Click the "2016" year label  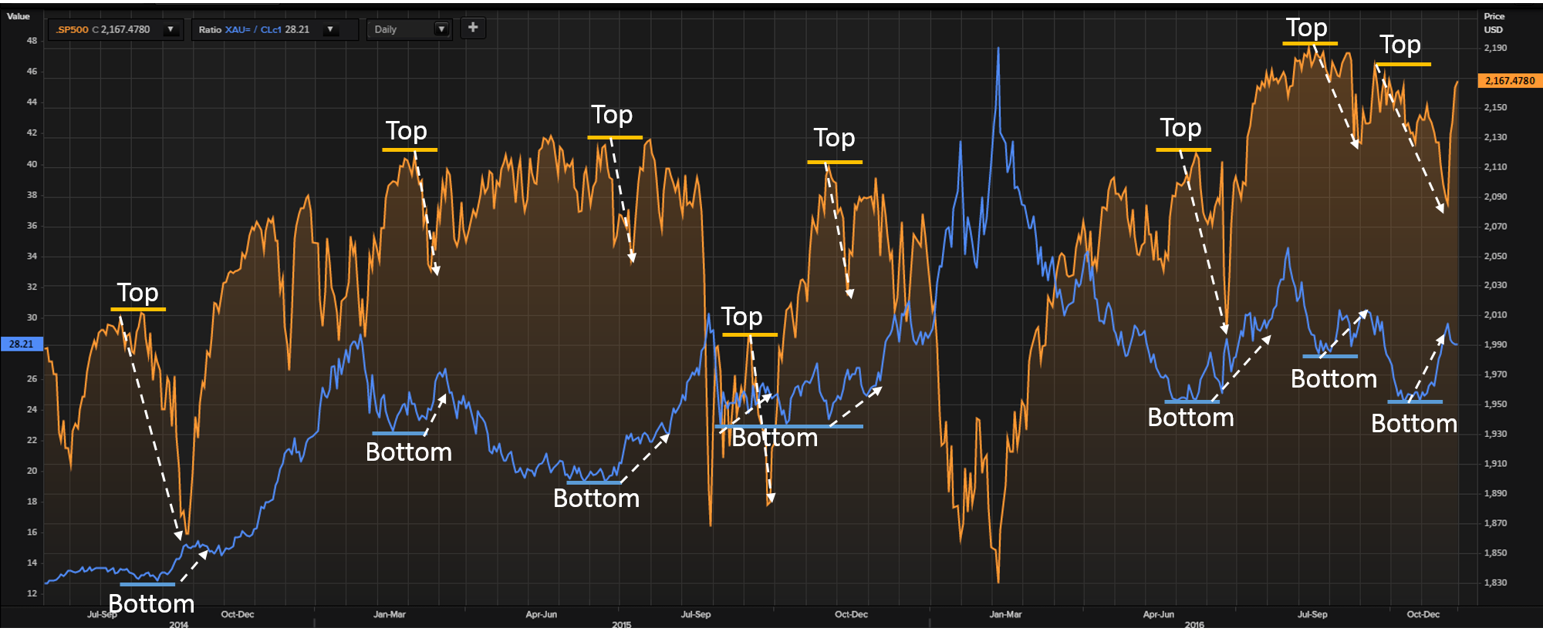click(x=1194, y=625)
